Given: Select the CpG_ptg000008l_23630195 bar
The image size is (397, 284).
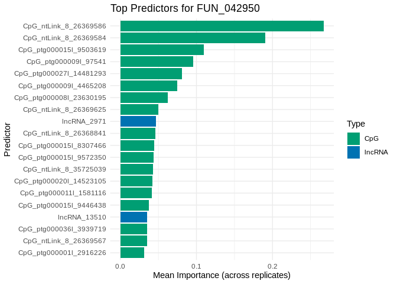Looking at the screenshot, I should click(x=144, y=98).
